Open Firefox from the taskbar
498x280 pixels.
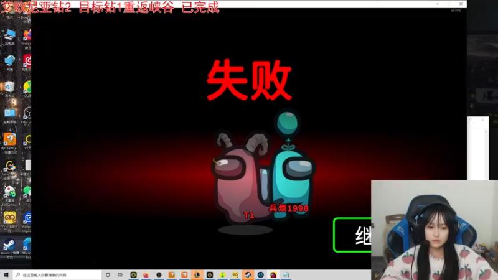pyautogui.click(x=146, y=275)
